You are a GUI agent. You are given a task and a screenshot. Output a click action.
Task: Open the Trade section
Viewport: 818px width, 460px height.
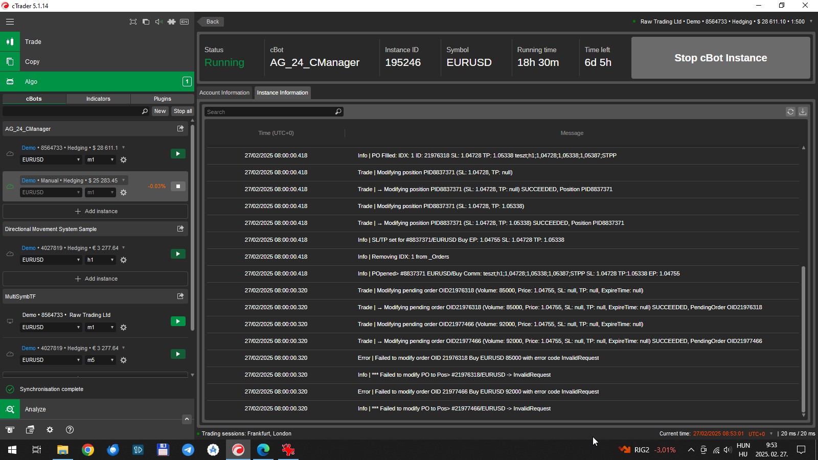coord(97,42)
